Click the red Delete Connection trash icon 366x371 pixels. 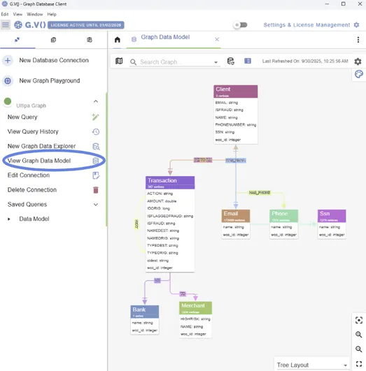click(x=96, y=190)
